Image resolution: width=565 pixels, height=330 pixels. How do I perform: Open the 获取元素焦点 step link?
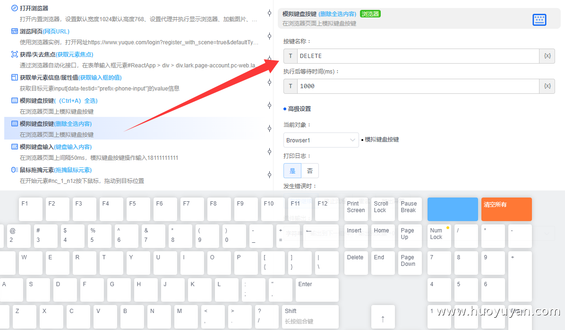tap(74, 54)
